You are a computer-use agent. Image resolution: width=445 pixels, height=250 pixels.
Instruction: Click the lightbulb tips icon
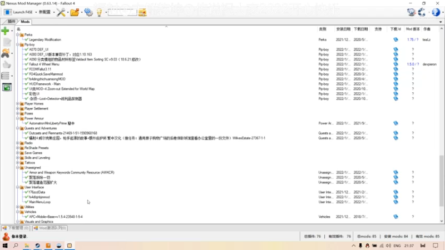coord(100,12)
